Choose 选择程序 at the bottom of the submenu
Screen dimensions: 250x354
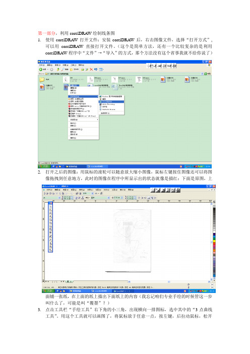(111, 113)
